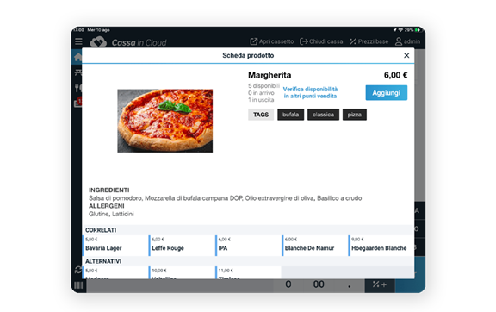Click the 0 in arrivo stock text

[x=261, y=93]
